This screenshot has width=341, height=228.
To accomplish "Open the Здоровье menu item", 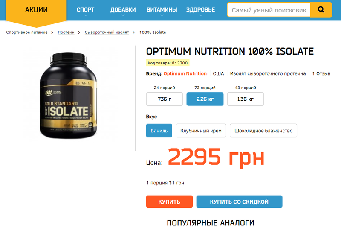I will 200,10.
